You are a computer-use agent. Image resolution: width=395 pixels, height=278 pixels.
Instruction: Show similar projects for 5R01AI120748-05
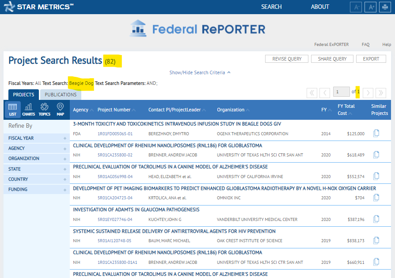tap(376, 240)
